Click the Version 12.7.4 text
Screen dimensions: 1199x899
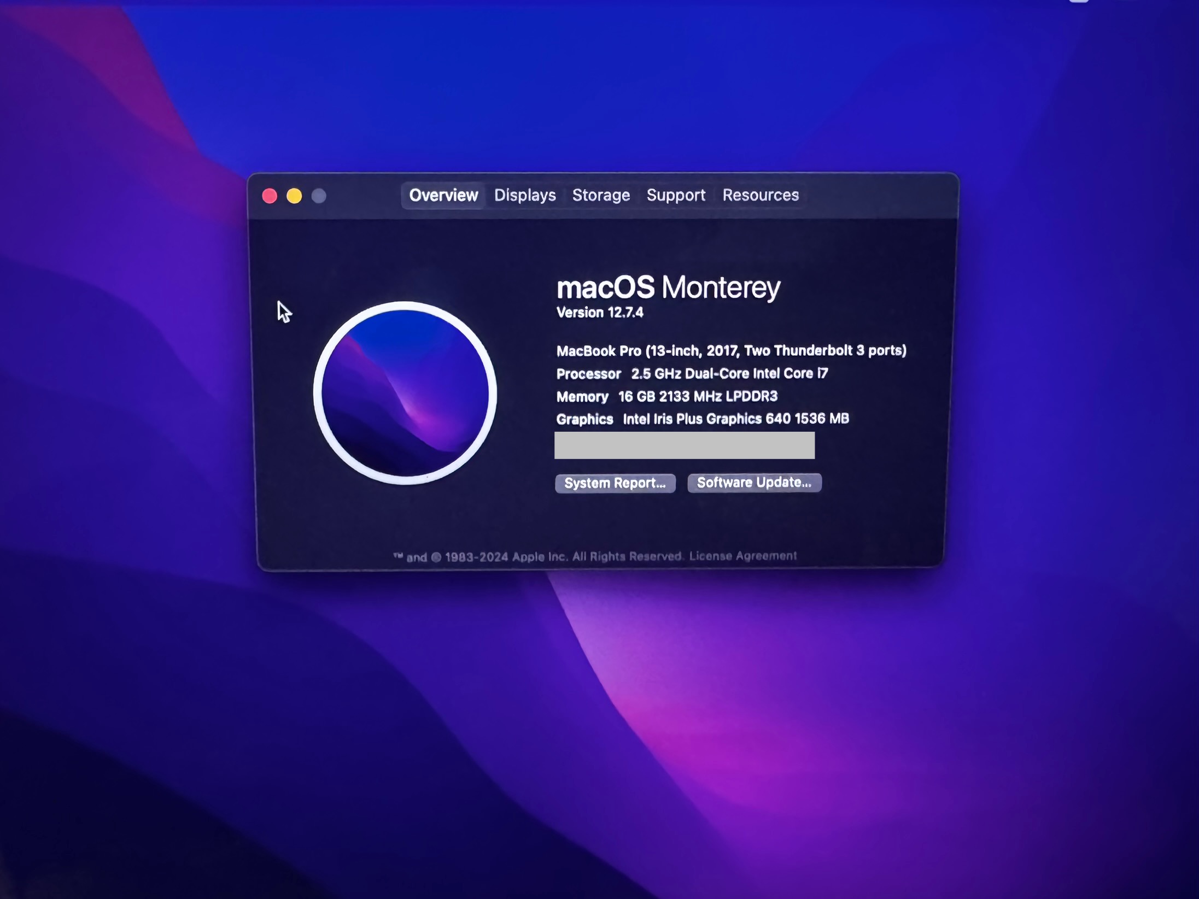point(600,313)
